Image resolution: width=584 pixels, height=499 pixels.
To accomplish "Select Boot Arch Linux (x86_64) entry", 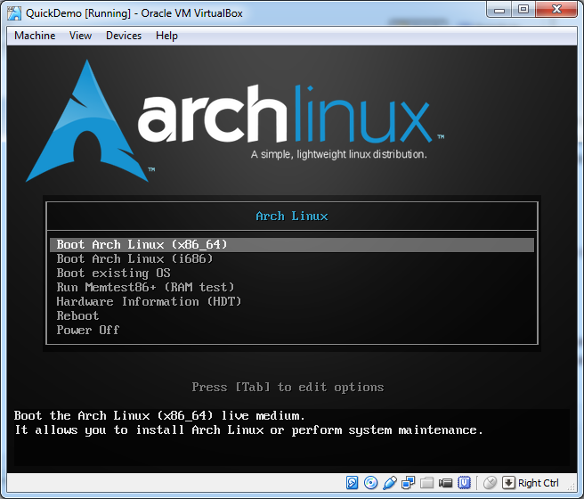I will point(292,244).
